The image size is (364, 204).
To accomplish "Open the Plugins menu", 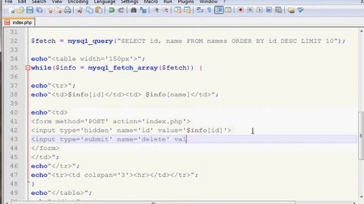I will pos(186,2).
